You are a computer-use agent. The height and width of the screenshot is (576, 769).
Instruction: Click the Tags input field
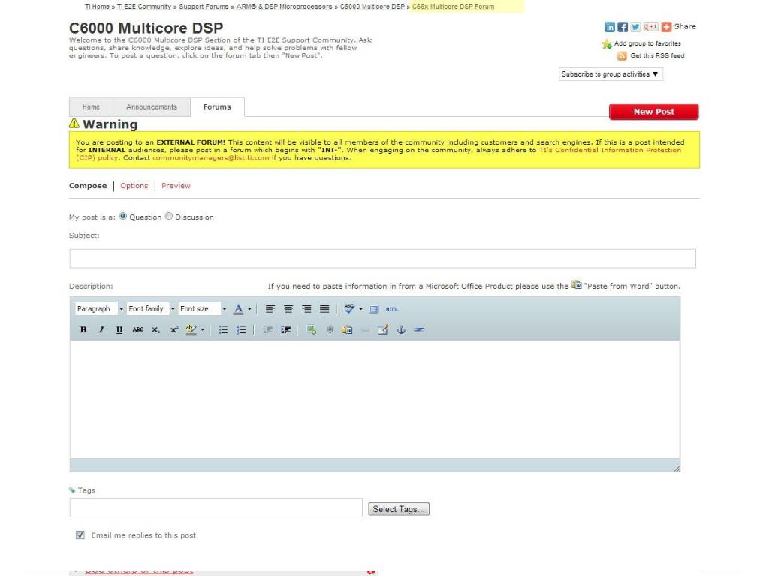pos(216,508)
